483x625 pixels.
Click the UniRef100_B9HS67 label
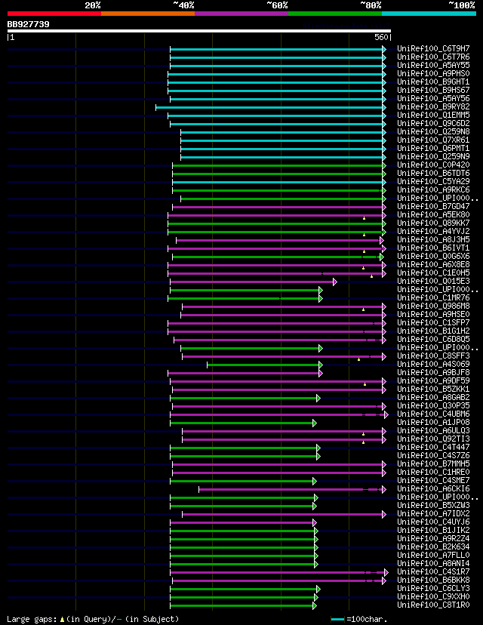click(433, 90)
